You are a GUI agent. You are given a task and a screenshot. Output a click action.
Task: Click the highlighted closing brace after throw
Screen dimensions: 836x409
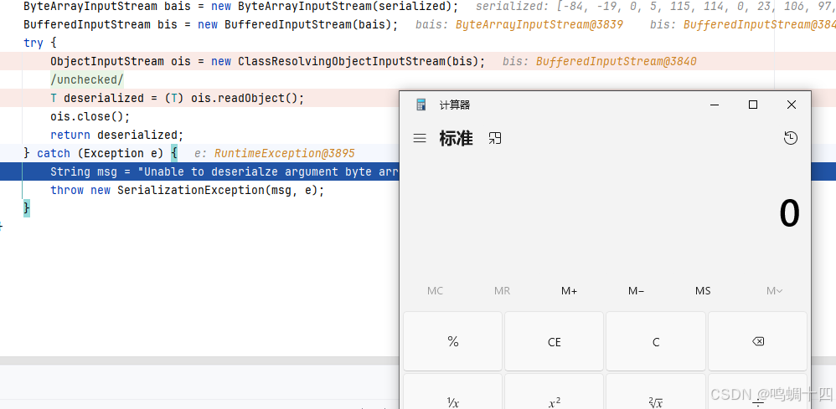[x=27, y=208]
